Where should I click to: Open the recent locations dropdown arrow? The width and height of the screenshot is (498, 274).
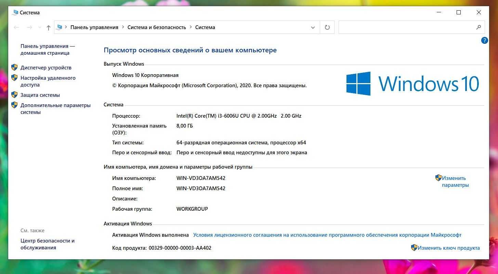click(40, 27)
